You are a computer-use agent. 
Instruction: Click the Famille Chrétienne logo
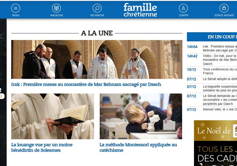(140, 10)
